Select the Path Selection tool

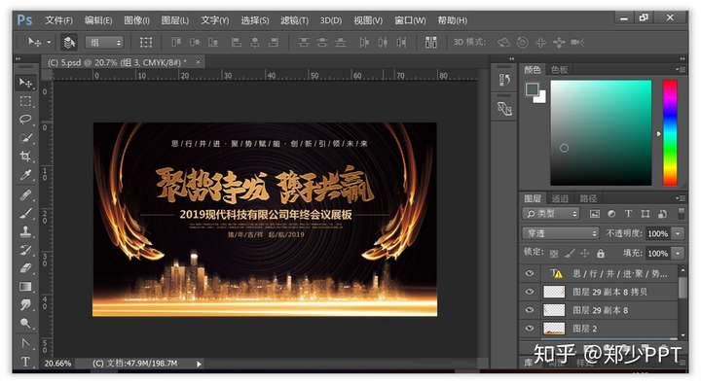pos(25,343)
